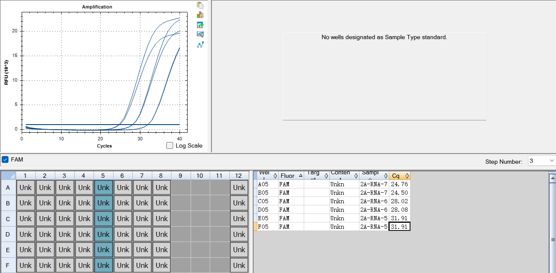
Task: Select the E05 well cell
Action: [268, 218]
